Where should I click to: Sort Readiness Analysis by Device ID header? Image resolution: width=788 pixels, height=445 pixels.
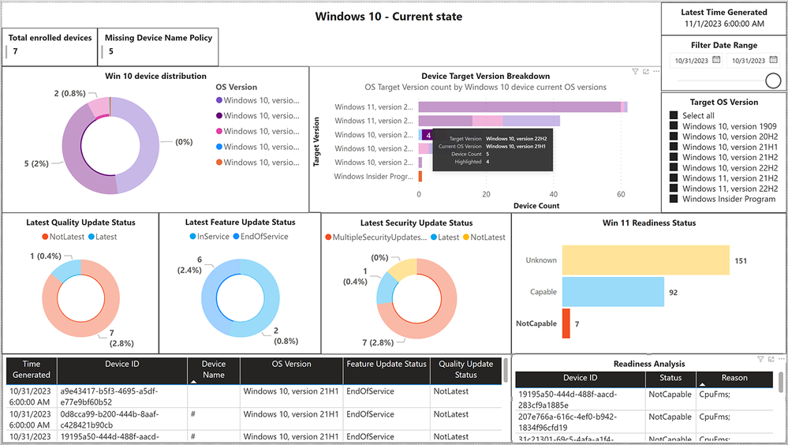pyautogui.click(x=581, y=378)
